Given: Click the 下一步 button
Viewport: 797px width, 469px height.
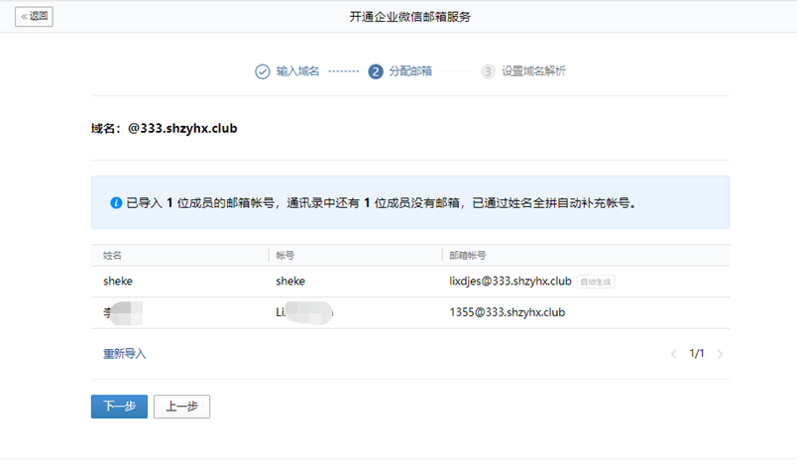Looking at the screenshot, I should (x=119, y=407).
